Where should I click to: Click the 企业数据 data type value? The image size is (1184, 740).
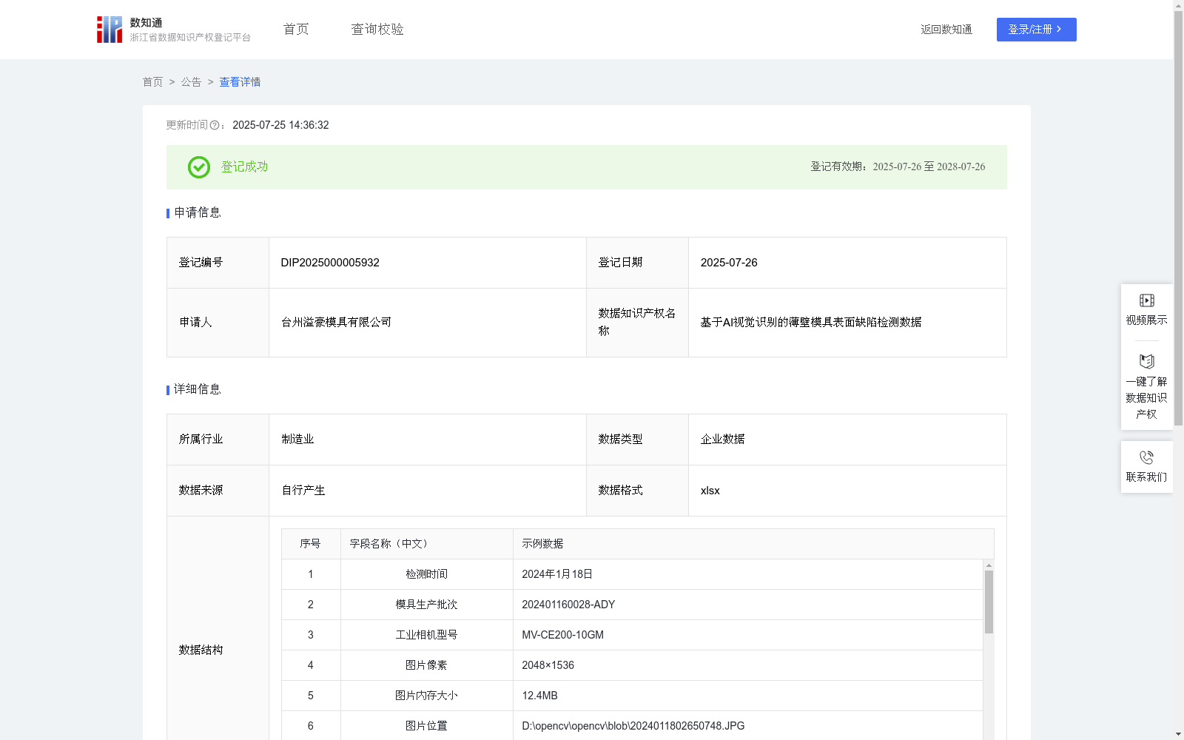pyautogui.click(x=722, y=440)
